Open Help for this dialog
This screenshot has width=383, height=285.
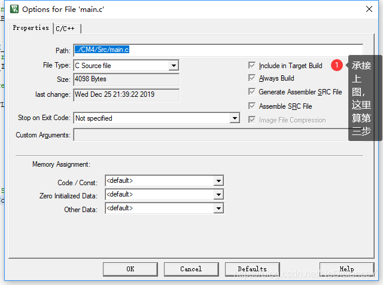pos(346,269)
